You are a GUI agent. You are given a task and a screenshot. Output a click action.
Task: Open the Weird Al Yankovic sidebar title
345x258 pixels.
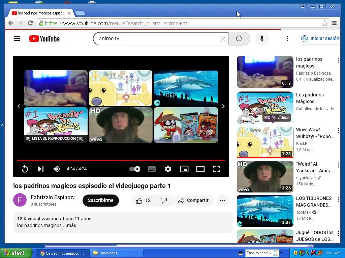[x=315, y=167]
